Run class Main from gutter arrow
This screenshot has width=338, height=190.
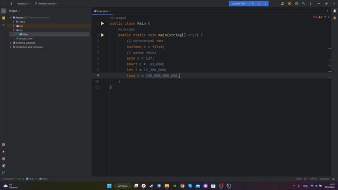click(102, 23)
